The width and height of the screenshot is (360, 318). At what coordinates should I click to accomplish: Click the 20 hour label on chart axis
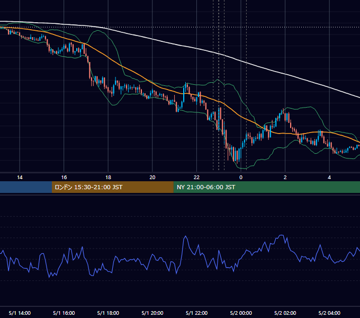(x=152, y=178)
